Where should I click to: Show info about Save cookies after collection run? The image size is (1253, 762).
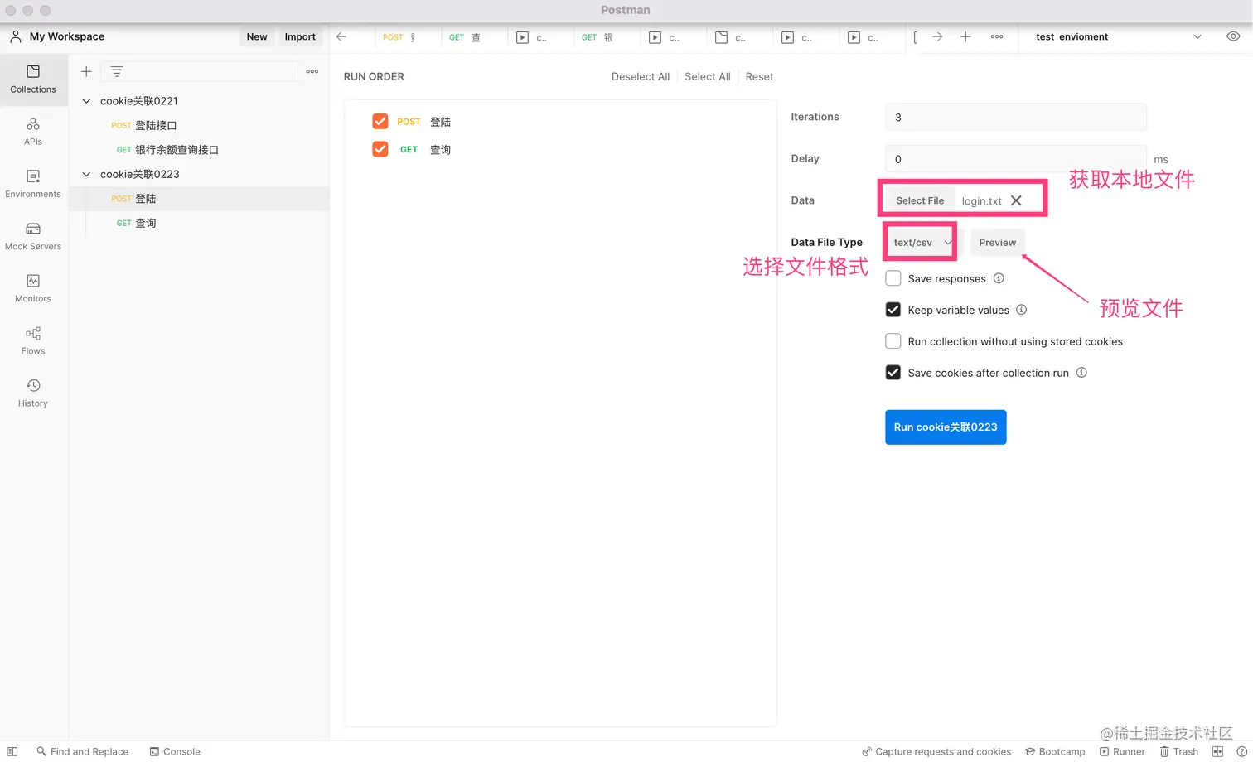click(1081, 373)
